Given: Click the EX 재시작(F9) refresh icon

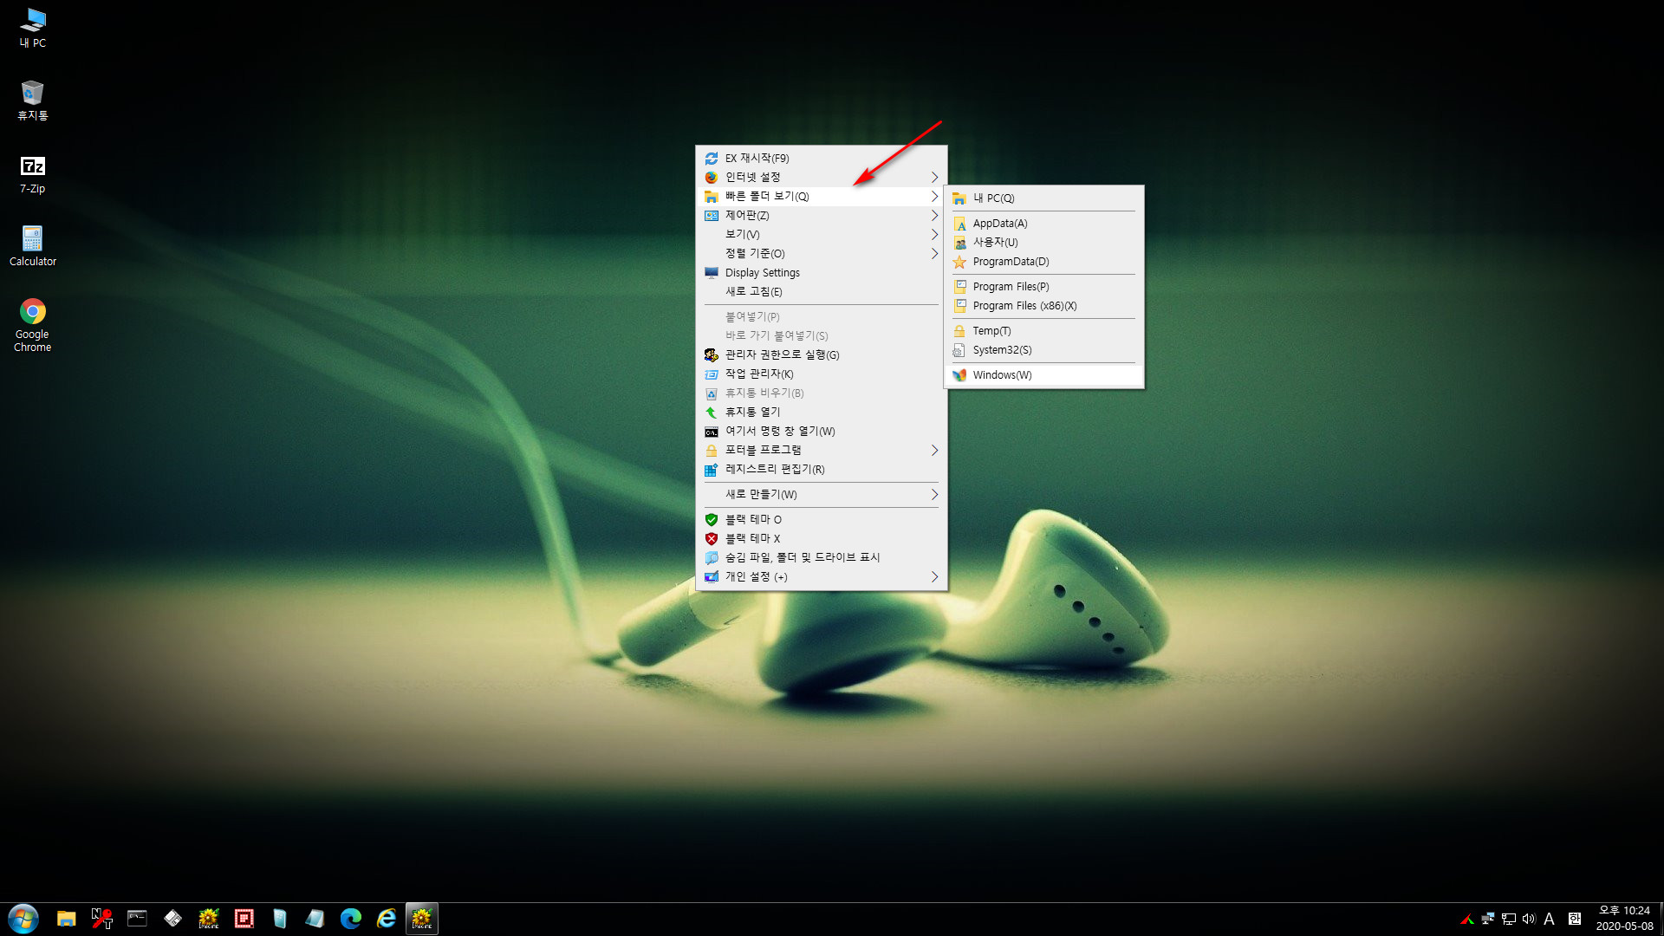Looking at the screenshot, I should pos(711,159).
